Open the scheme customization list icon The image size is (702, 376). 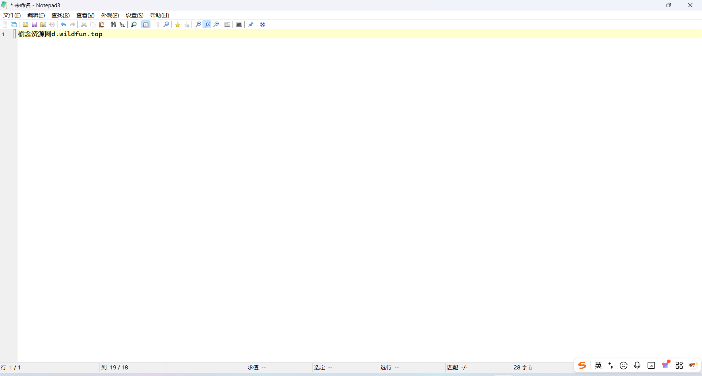click(227, 24)
